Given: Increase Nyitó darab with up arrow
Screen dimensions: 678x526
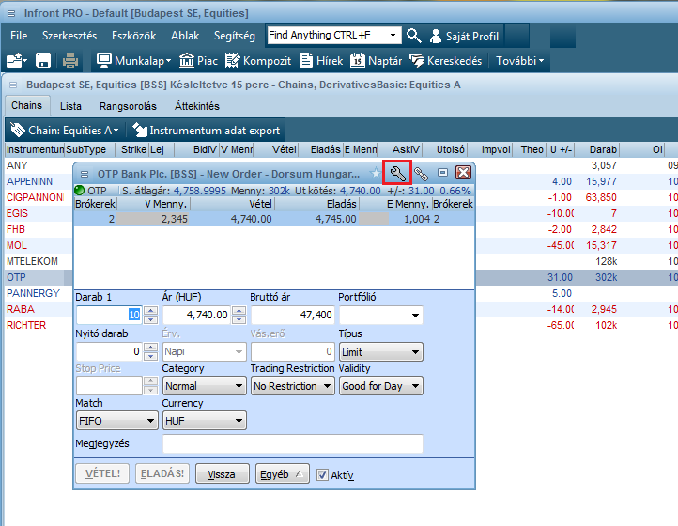Looking at the screenshot, I should click(x=150, y=347).
